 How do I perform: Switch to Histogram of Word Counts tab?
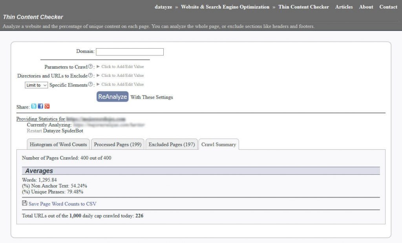point(58,144)
